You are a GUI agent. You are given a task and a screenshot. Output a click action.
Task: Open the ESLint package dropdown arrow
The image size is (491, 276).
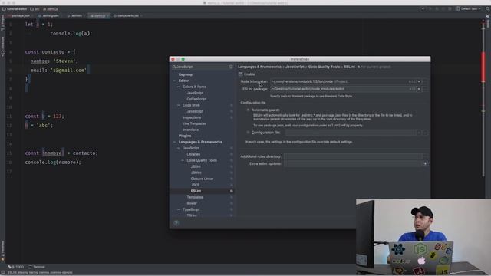(x=419, y=89)
